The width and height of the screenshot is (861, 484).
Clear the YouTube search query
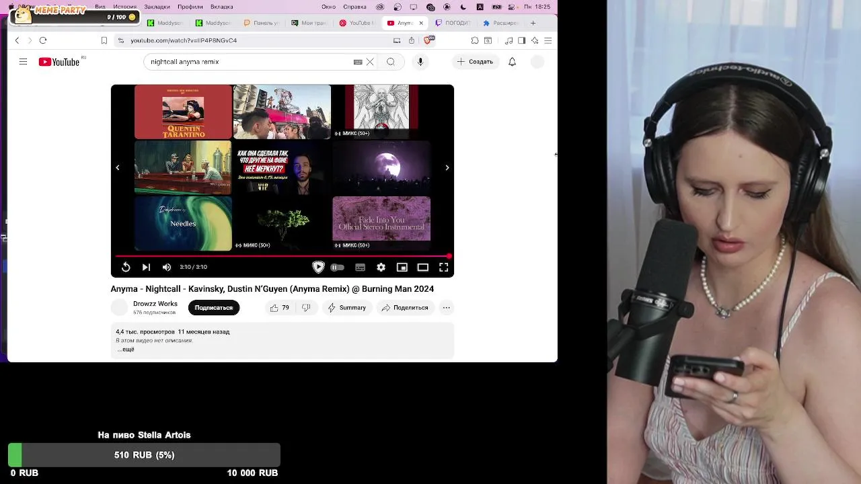tap(370, 62)
